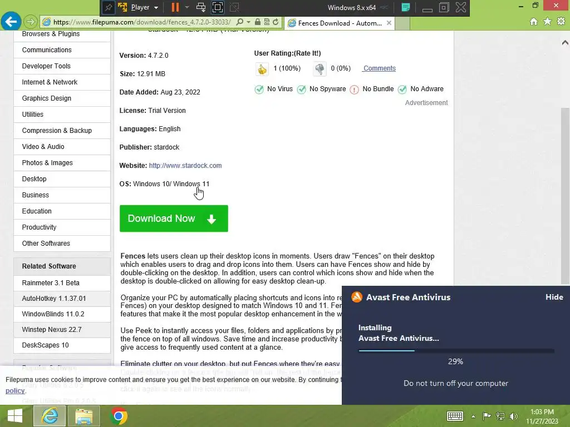Close the Fences Download tab

[x=389, y=23]
